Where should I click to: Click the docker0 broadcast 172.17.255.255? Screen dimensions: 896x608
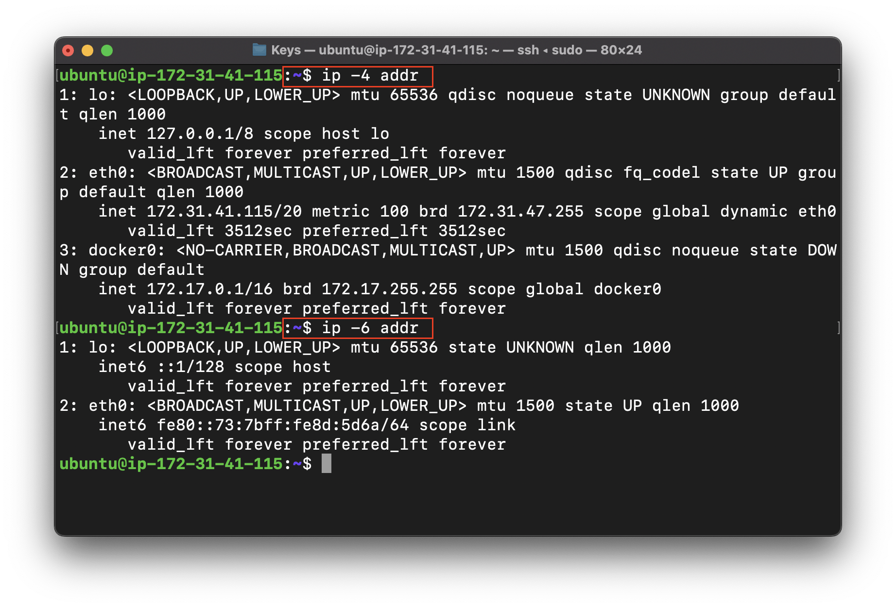coord(389,289)
